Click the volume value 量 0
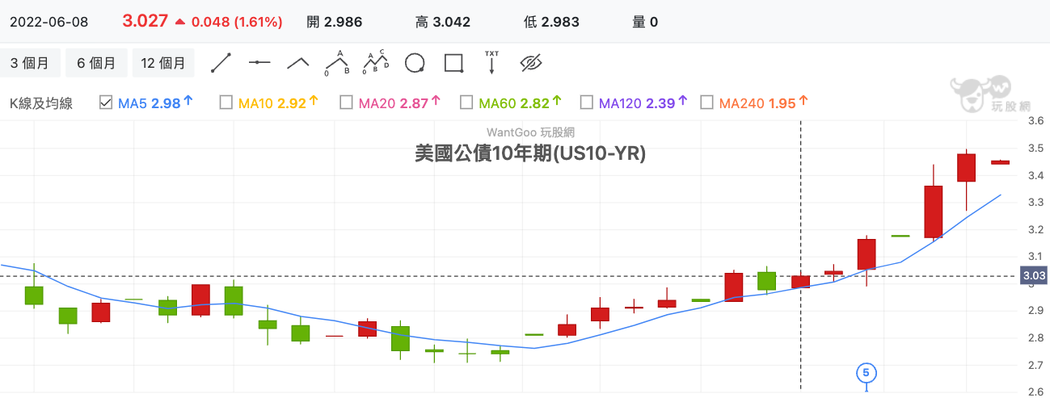 tap(645, 22)
